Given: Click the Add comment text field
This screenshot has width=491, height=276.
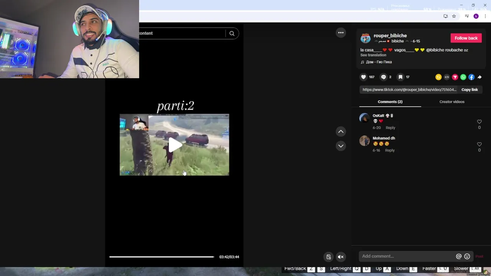Looking at the screenshot, I should [407, 256].
